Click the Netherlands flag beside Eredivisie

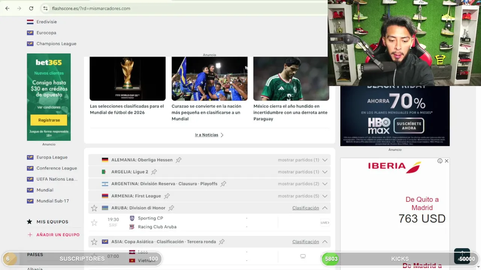[30, 22]
